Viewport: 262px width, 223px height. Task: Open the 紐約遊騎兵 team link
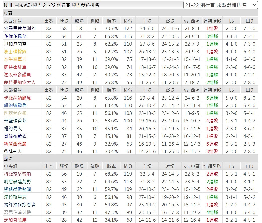click(x=15, y=105)
